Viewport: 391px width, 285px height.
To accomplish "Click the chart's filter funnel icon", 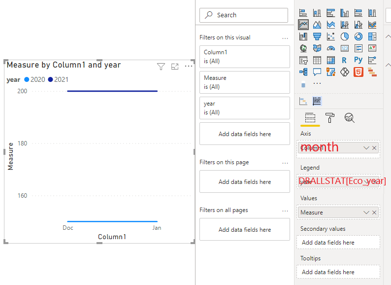I will (x=161, y=67).
